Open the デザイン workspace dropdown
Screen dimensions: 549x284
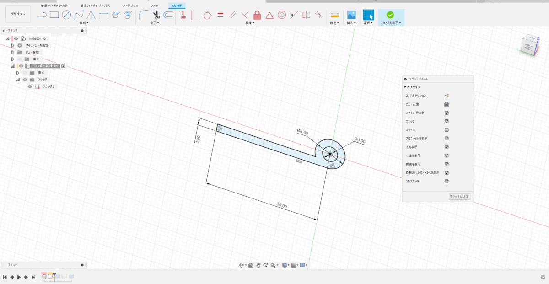pos(18,14)
